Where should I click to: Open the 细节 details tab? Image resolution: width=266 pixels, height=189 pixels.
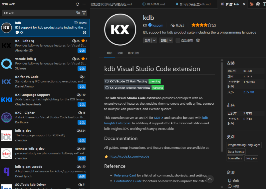pyautogui.click(x=109, y=53)
